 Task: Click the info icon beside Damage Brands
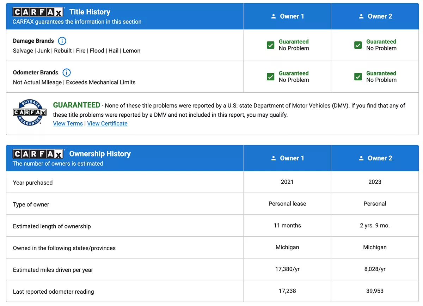pos(62,41)
